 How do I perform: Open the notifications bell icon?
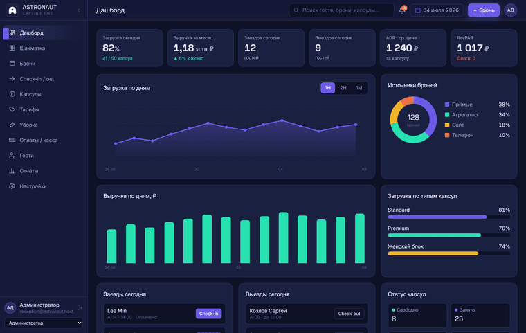[x=402, y=10]
